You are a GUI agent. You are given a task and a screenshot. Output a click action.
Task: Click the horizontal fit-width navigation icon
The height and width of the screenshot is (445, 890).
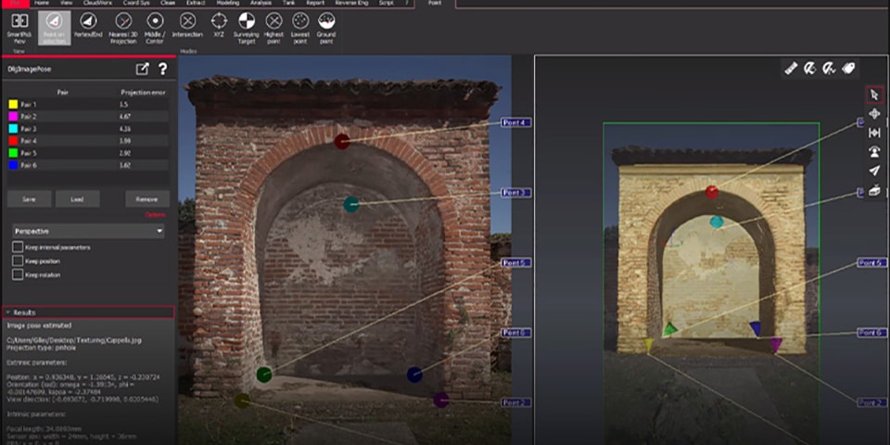874,133
